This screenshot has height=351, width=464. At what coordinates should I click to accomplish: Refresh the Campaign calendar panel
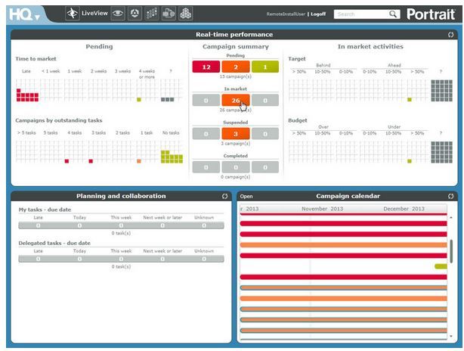point(450,196)
